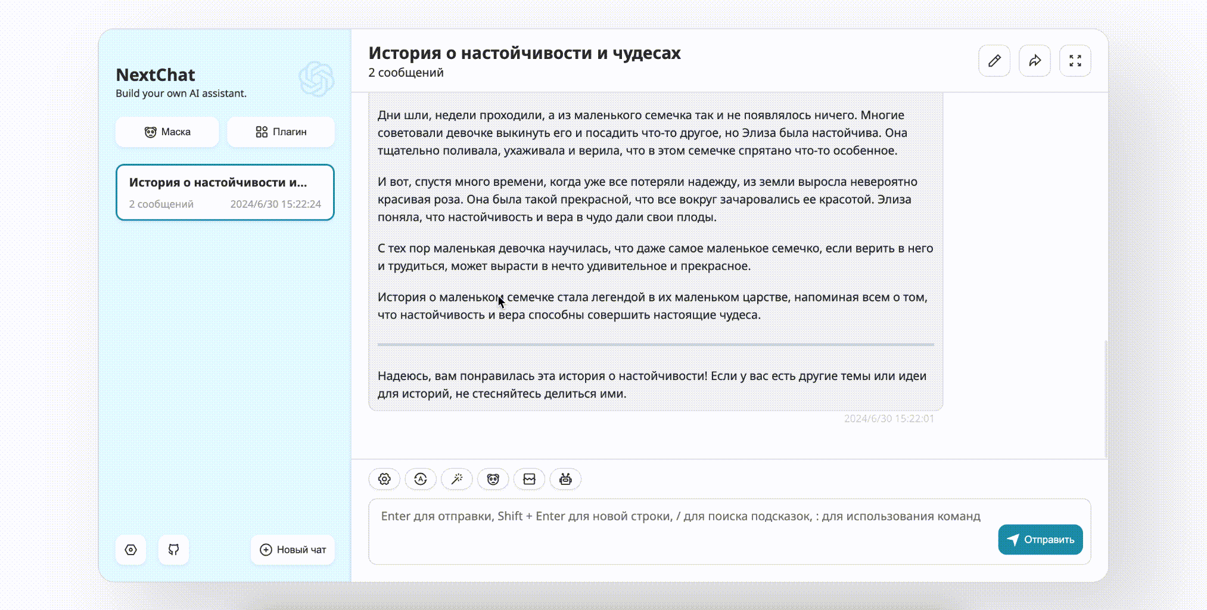
Task: Open the Маска mask button
Action: (x=167, y=132)
